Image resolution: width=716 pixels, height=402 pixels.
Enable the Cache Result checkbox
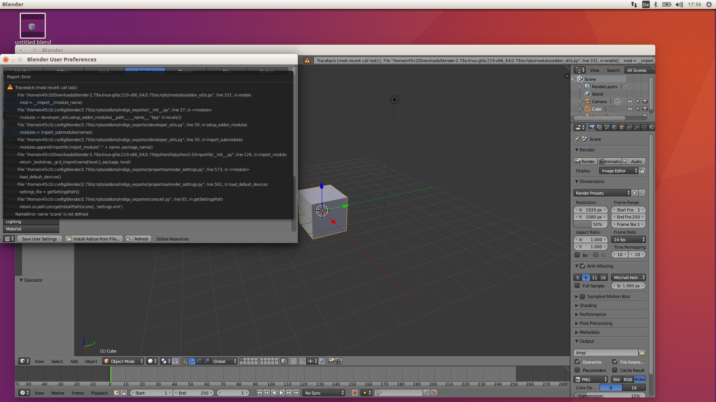click(615, 370)
